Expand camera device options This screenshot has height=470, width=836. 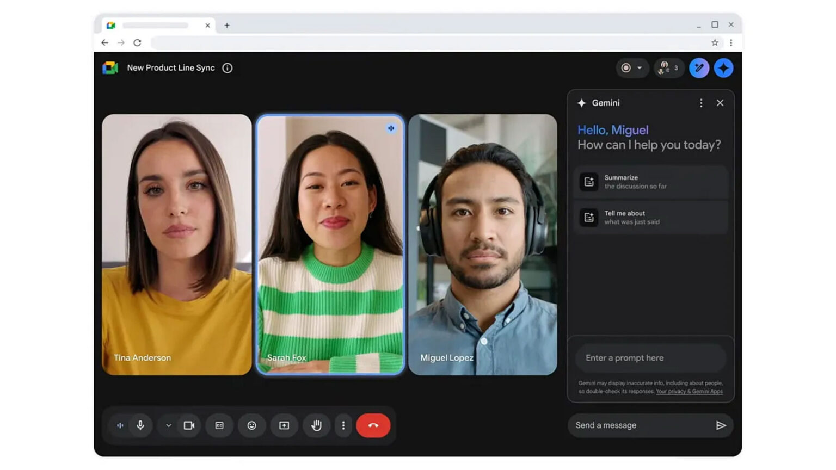point(168,425)
